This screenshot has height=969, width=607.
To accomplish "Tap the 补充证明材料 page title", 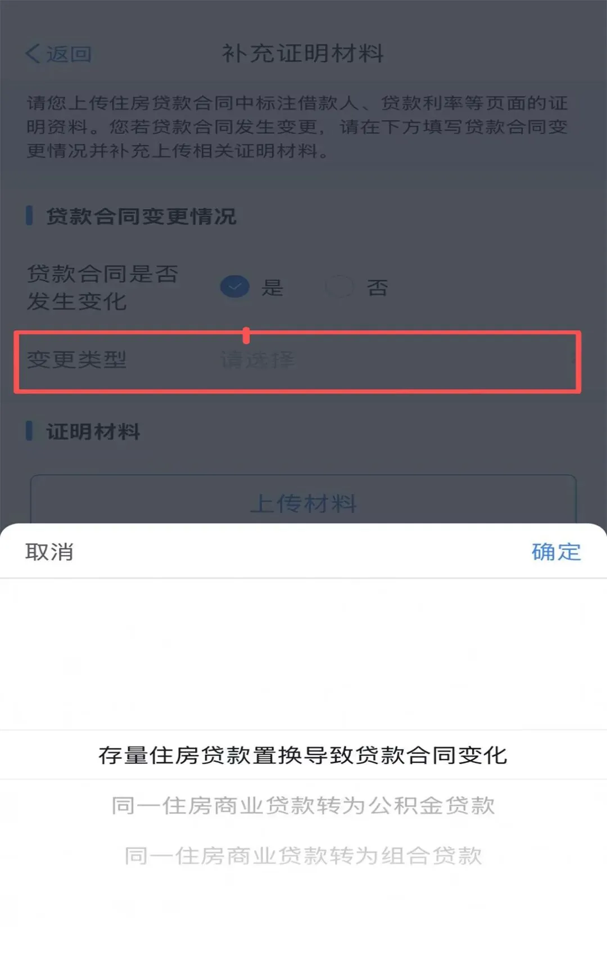I will pyautogui.click(x=303, y=54).
